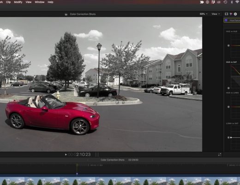This screenshot has height=185, width=240.
Task: Open the Dropbox menu bar icon
Action: [213, 2]
